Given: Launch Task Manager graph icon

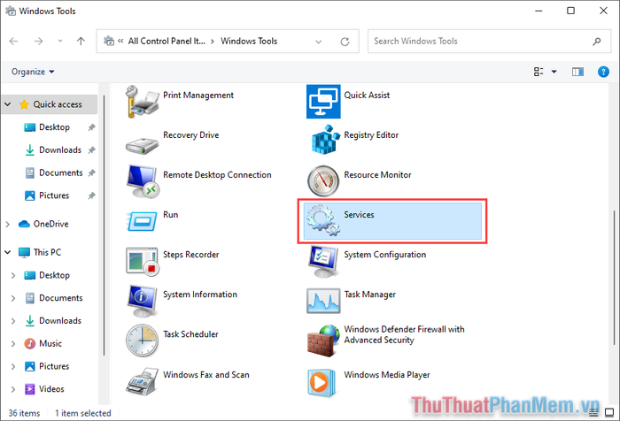Looking at the screenshot, I should coord(323,301).
